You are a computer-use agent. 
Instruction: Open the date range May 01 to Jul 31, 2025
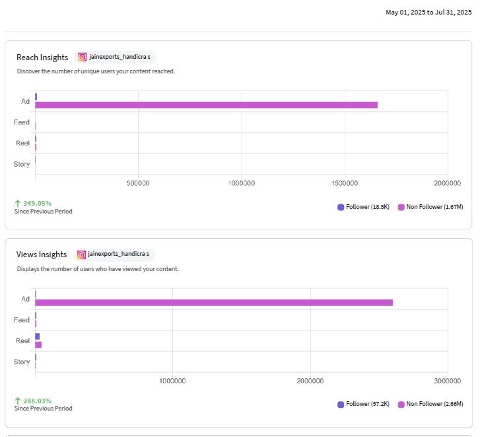click(x=429, y=13)
